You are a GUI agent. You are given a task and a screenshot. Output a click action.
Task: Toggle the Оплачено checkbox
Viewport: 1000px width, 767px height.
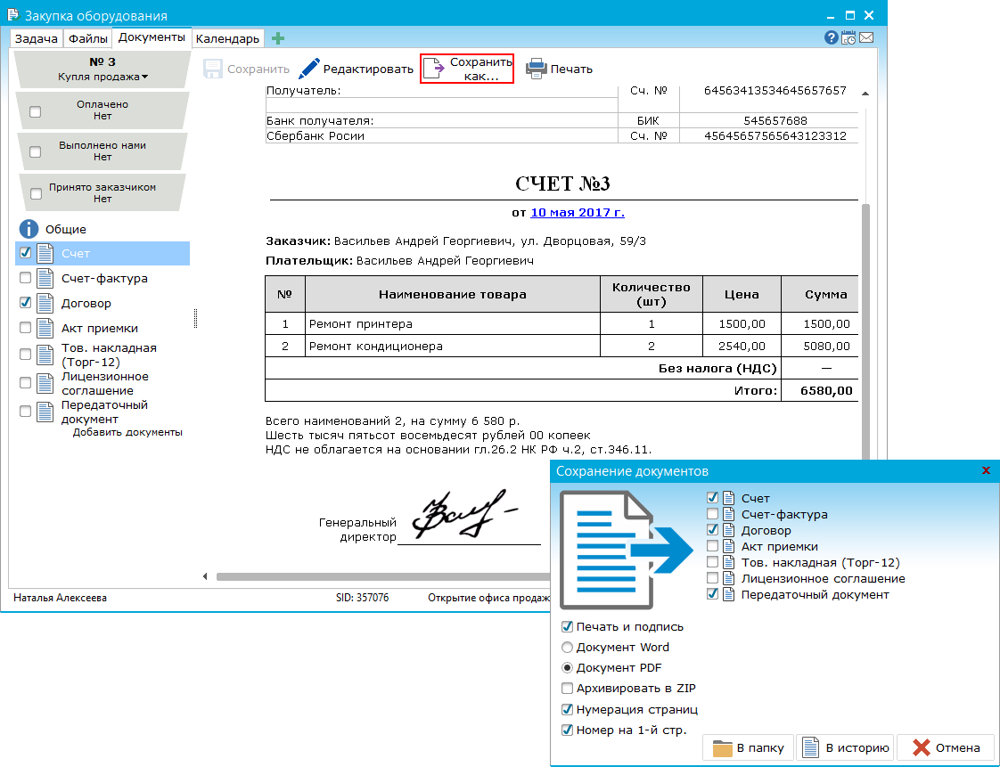point(35,111)
